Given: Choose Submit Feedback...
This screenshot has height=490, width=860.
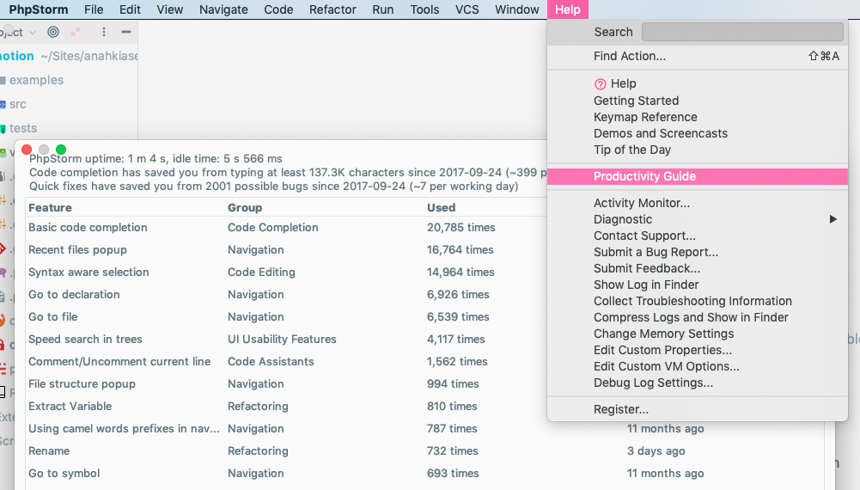Looking at the screenshot, I should click(x=698, y=268).
